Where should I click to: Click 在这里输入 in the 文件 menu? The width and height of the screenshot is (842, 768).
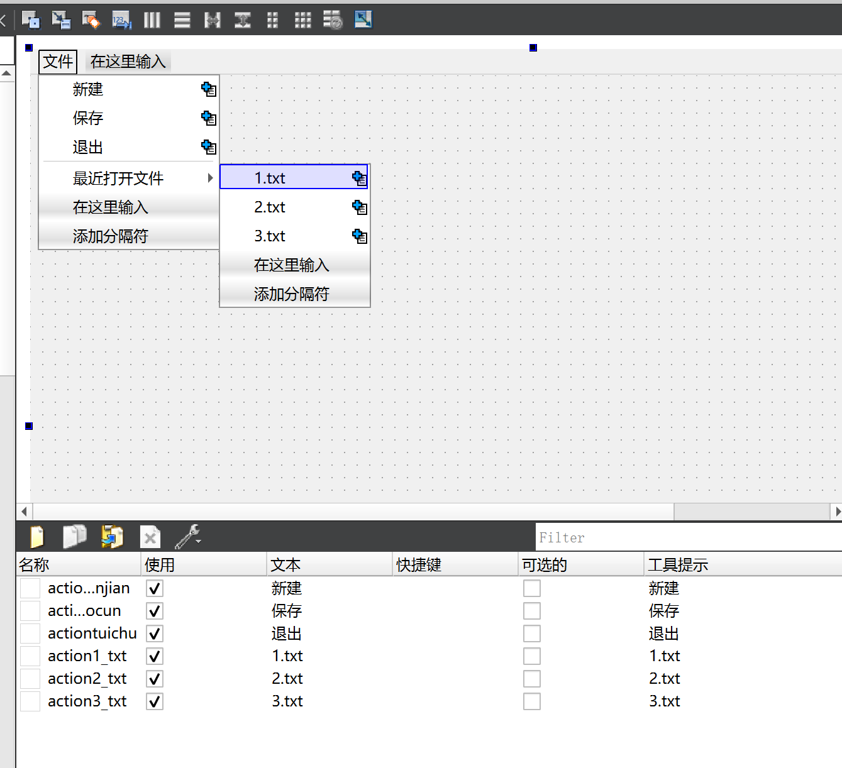click(x=129, y=207)
